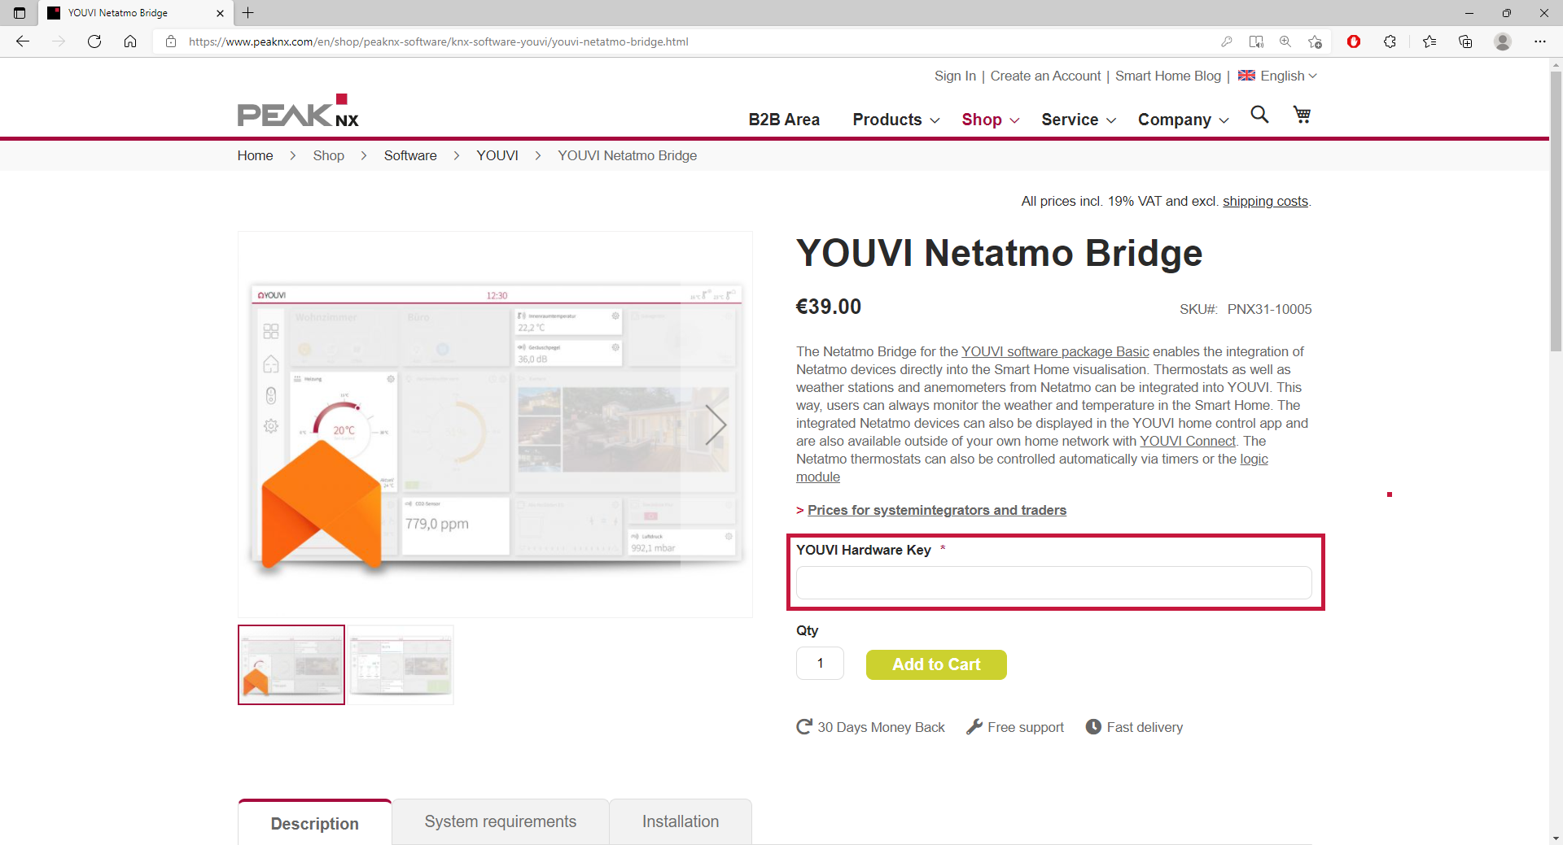Reload the page with refresh icon
Viewport: 1563px width, 845px height.
coord(94,41)
